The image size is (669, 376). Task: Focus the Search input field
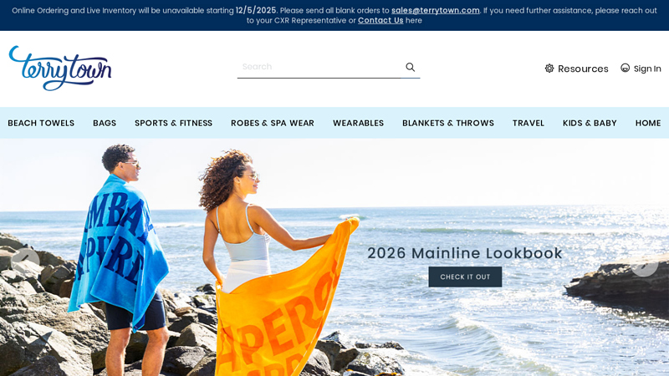[319, 67]
